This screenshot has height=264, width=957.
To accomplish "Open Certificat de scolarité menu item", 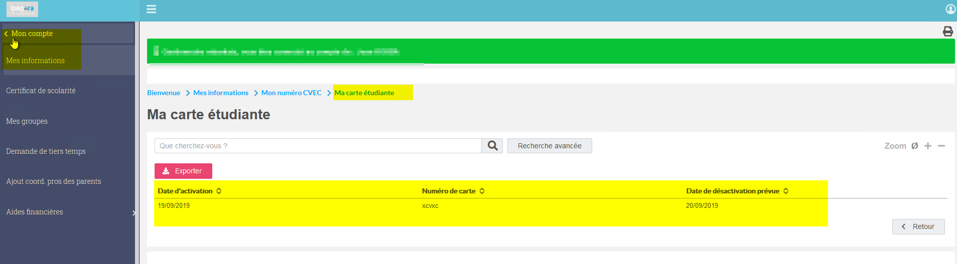I will click(x=41, y=91).
